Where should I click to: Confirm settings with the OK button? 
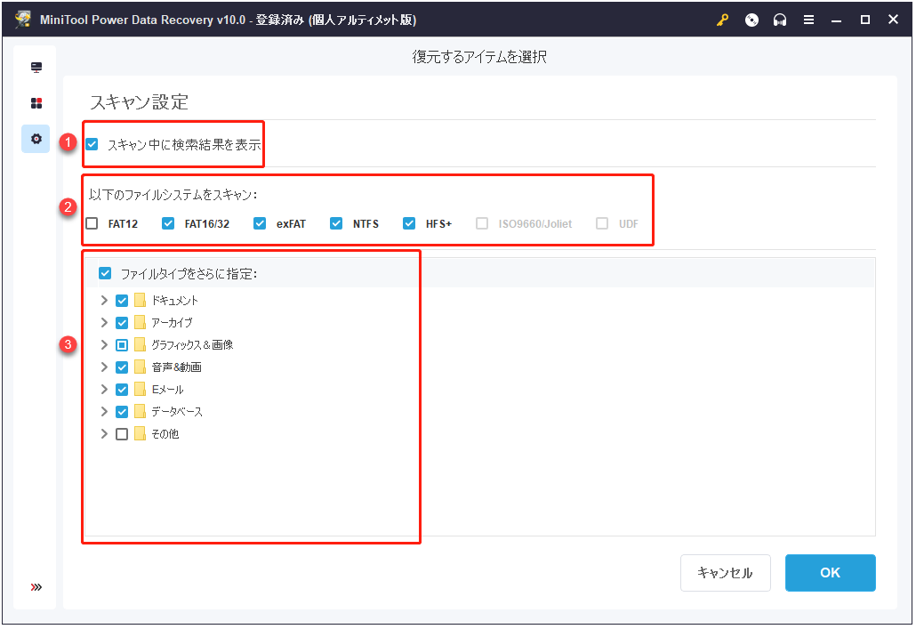pos(830,573)
